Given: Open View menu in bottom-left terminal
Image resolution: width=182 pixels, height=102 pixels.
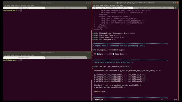Looking at the screenshot, I should click(13, 55).
